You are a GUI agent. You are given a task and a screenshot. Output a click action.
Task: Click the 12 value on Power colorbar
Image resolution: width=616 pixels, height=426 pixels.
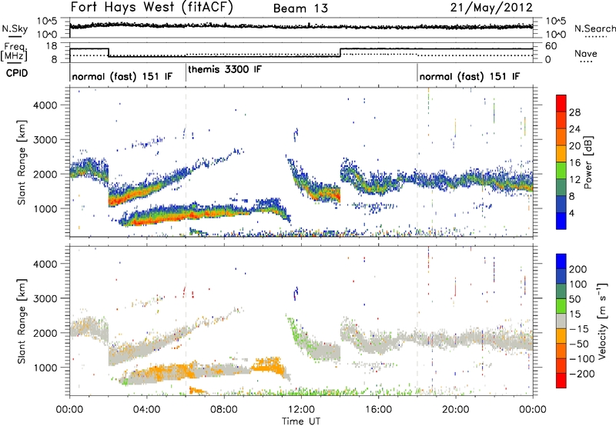(574, 180)
